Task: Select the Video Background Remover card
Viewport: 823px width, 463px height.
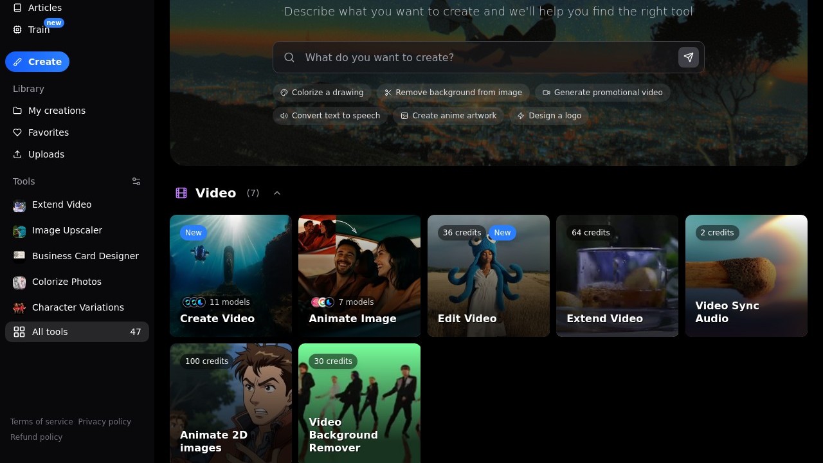Action: tap(359, 403)
